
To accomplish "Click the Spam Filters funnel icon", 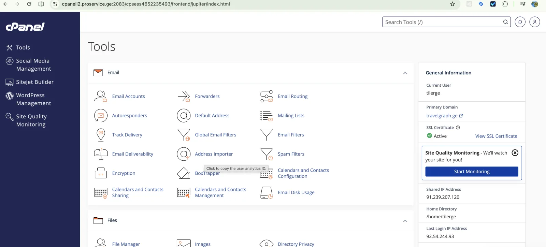I will tap(267, 154).
